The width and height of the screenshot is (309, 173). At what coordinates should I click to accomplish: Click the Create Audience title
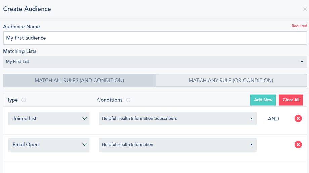coord(27,9)
